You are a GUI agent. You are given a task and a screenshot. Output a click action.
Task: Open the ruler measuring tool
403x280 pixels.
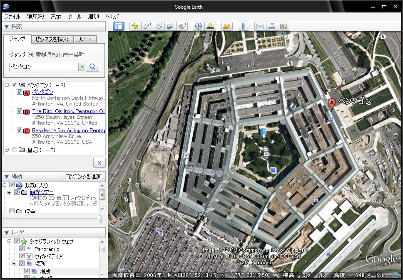[x=244, y=26]
